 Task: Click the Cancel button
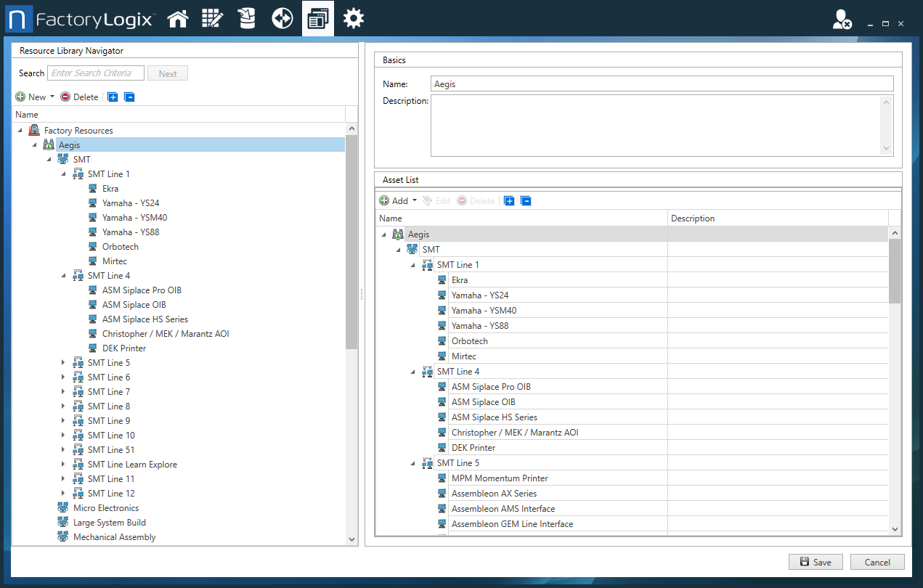point(877,562)
